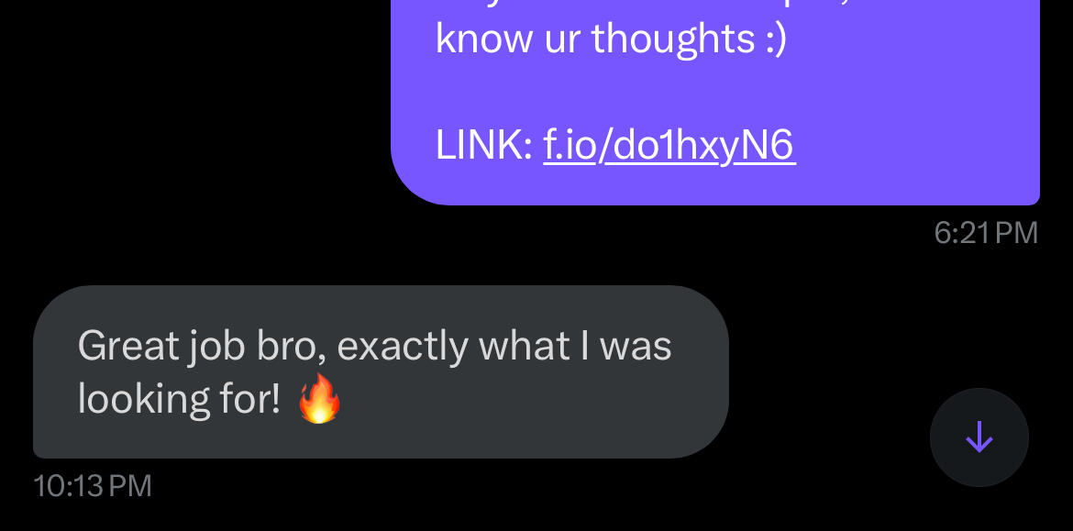Open the f.io/do1hxyN6 link
The width and height of the screenshot is (1073, 531).
click(669, 145)
